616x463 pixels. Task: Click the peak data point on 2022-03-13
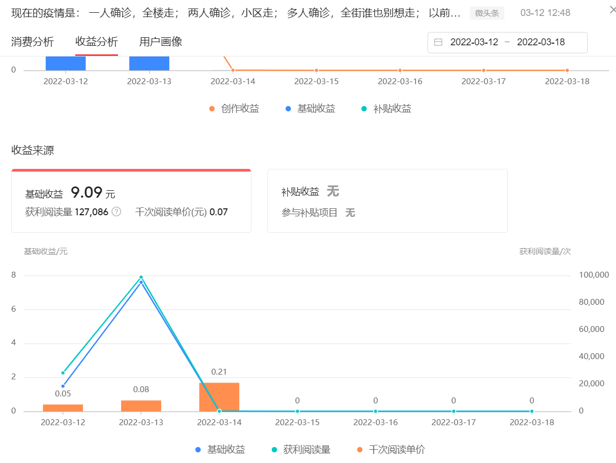coord(140,277)
